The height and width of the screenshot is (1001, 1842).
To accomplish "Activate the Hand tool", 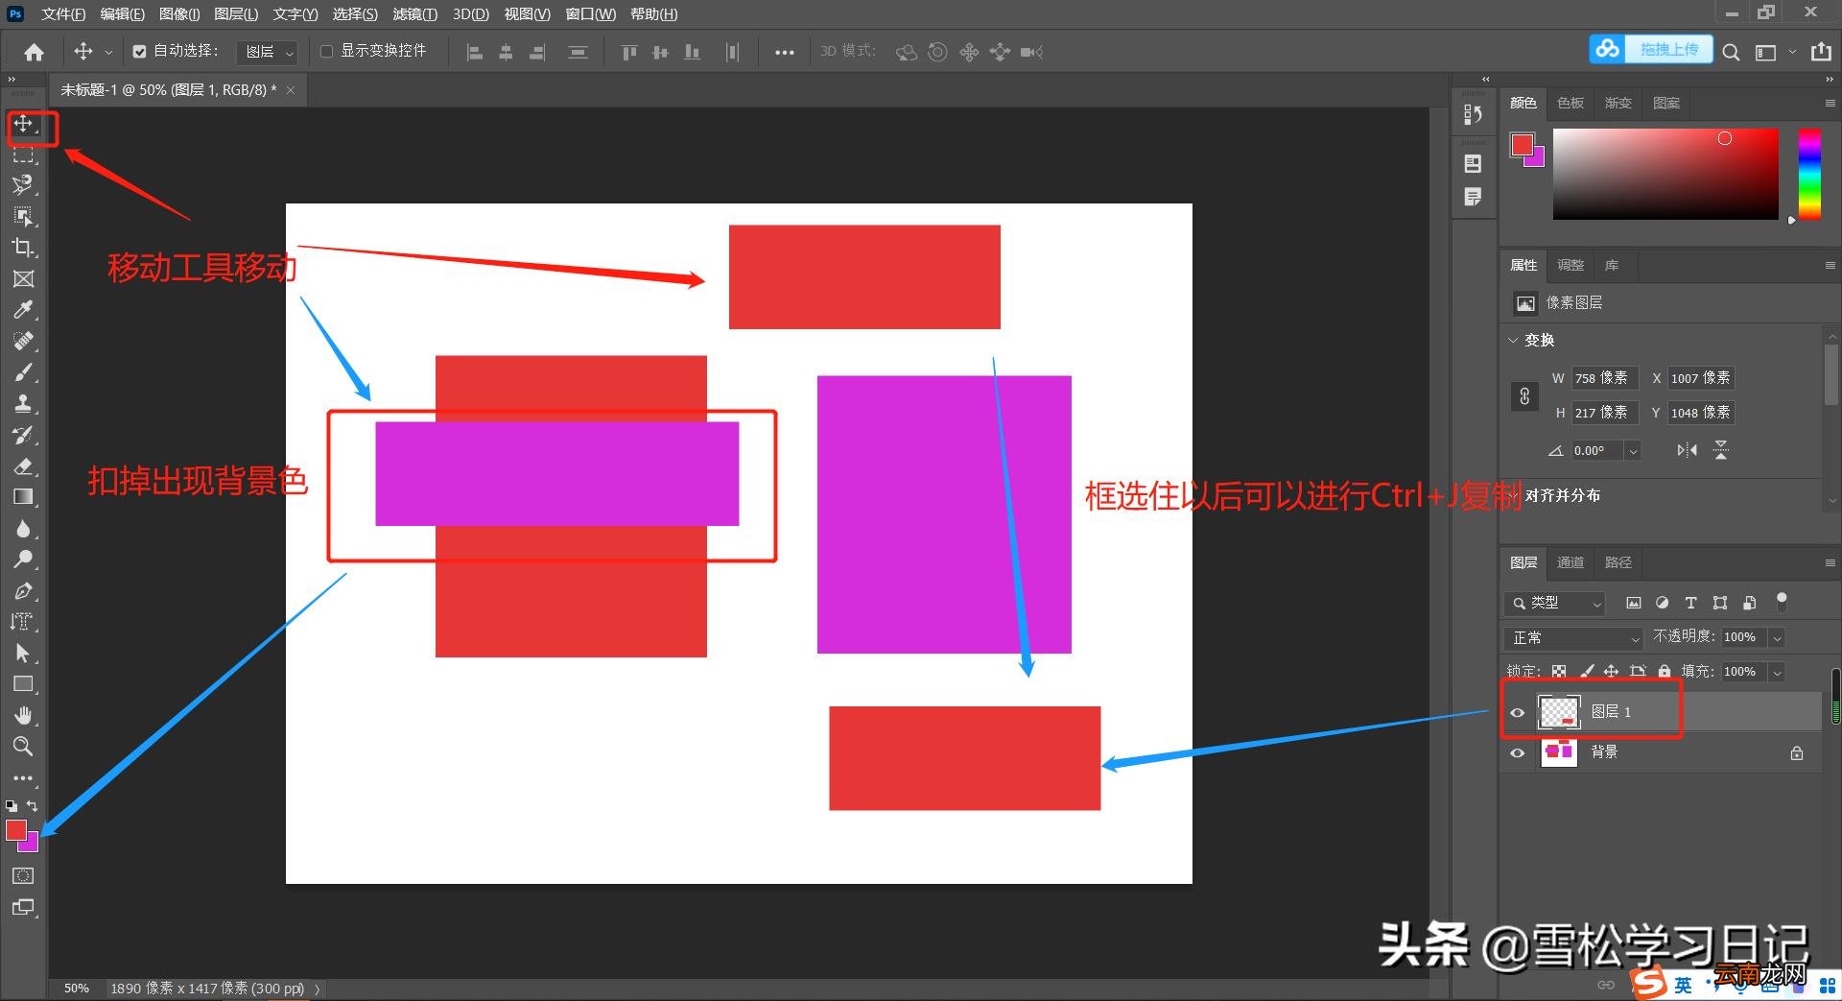I will click(23, 715).
